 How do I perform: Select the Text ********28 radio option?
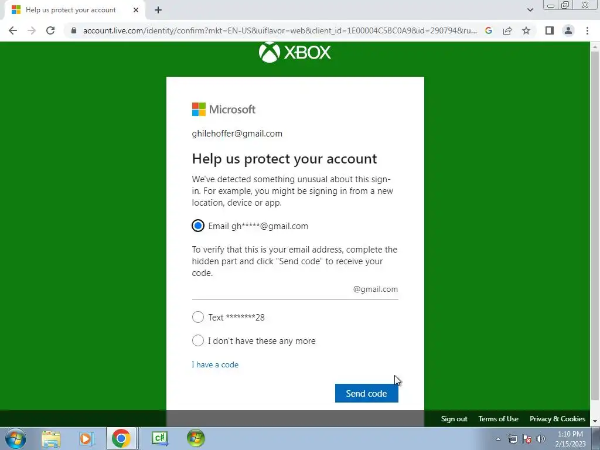pos(198,317)
